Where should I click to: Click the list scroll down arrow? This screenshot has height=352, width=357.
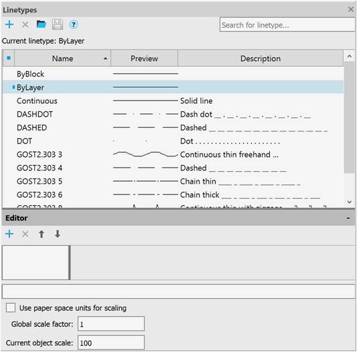pos(350,202)
